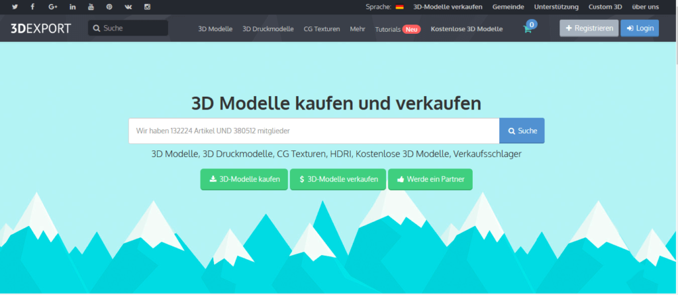The height and width of the screenshot is (295, 678).
Task: Open the HDRI link under search
Action: click(x=341, y=154)
